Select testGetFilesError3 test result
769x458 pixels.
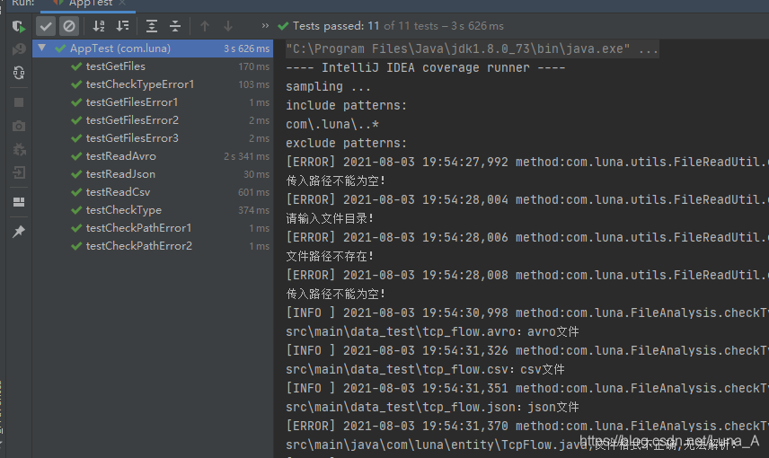click(153, 138)
